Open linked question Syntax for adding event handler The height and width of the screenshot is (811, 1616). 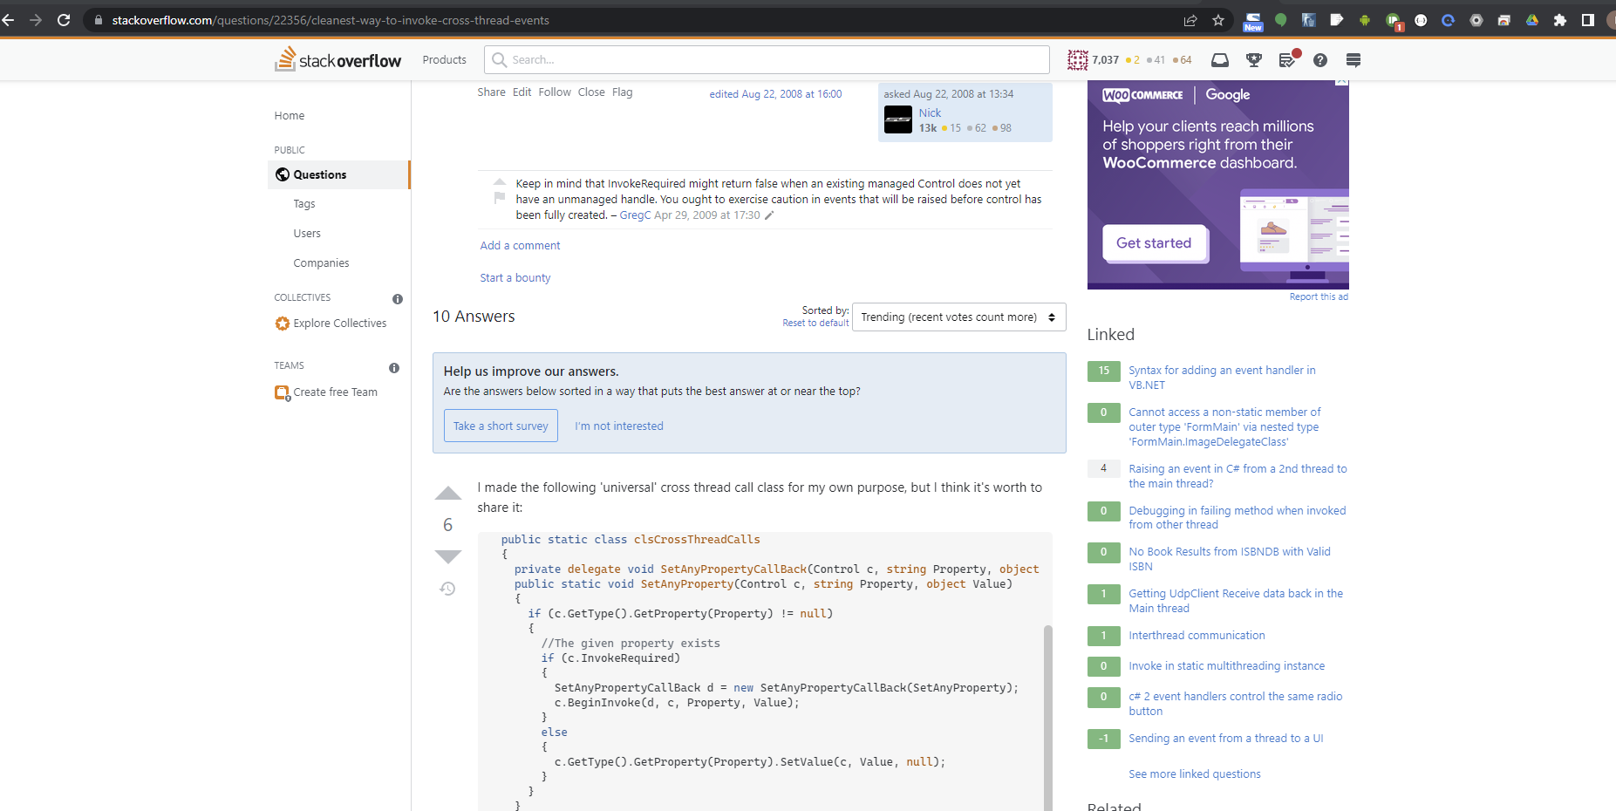point(1222,378)
